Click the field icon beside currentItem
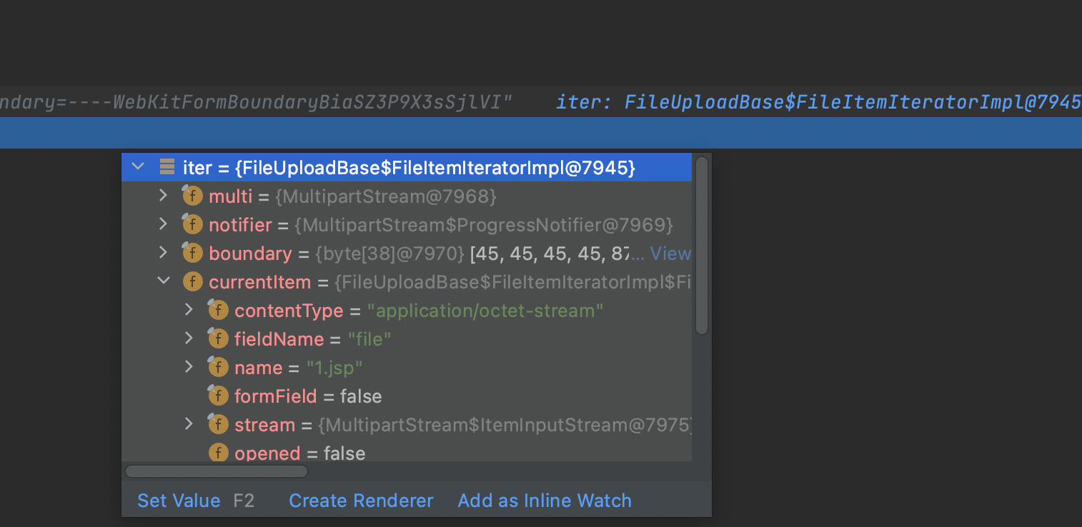 pos(193,281)
